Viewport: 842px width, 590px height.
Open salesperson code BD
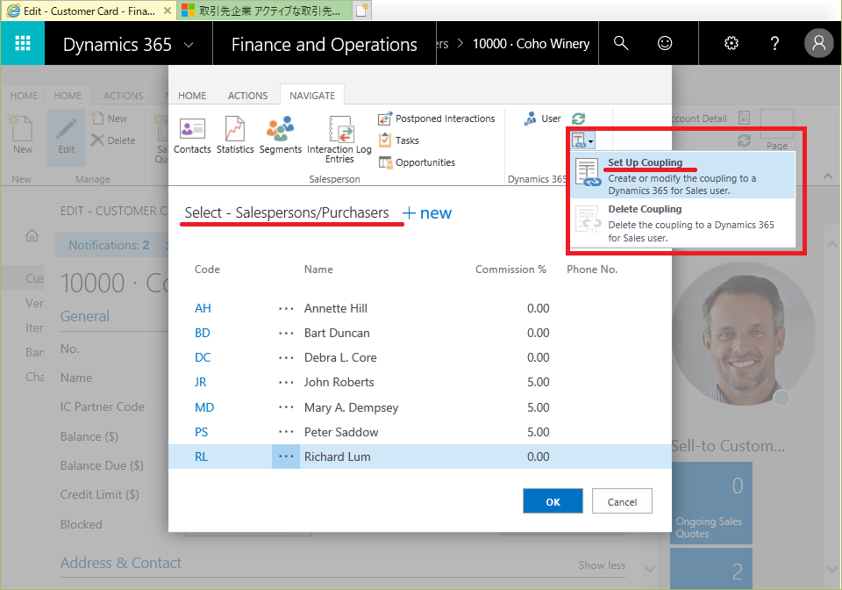(x=202, y=333)
